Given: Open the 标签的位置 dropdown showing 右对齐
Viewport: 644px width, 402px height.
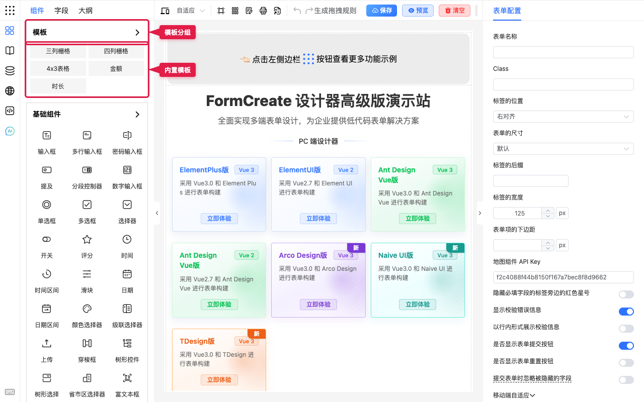Looking at the screenshot, I should tap(563, 117).
